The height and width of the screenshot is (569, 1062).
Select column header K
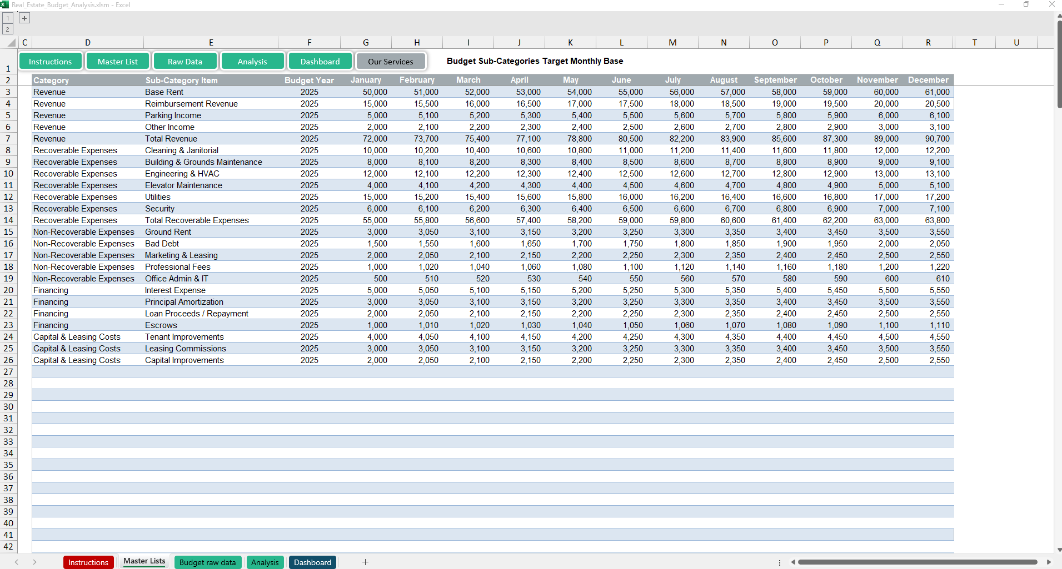(x=570, y=43)
